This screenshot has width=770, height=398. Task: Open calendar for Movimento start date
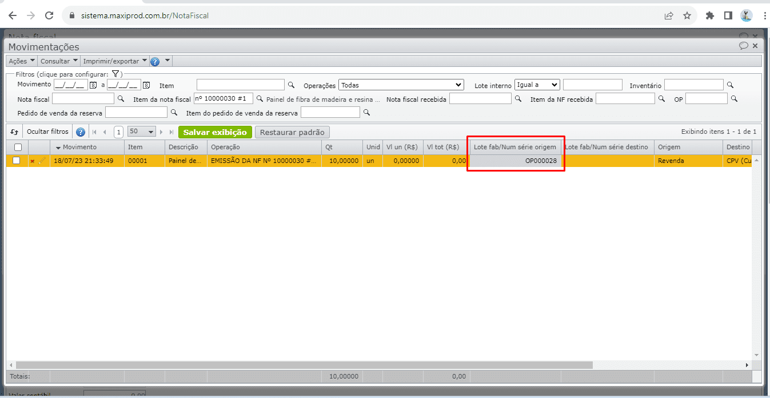tap(93, 85)
